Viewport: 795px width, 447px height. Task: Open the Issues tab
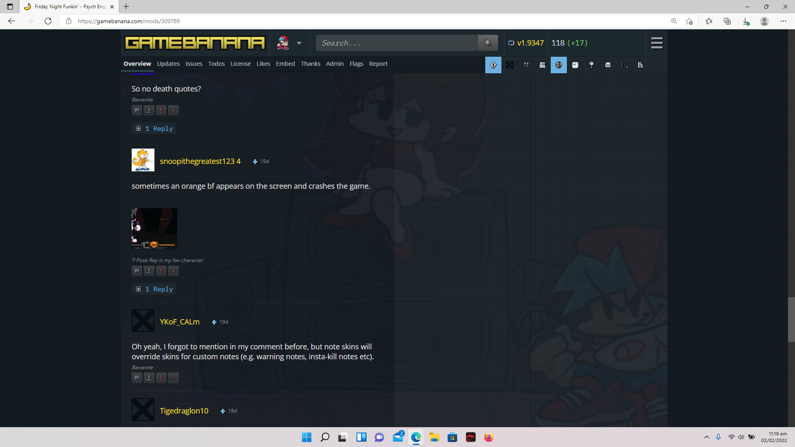(194, 64)
